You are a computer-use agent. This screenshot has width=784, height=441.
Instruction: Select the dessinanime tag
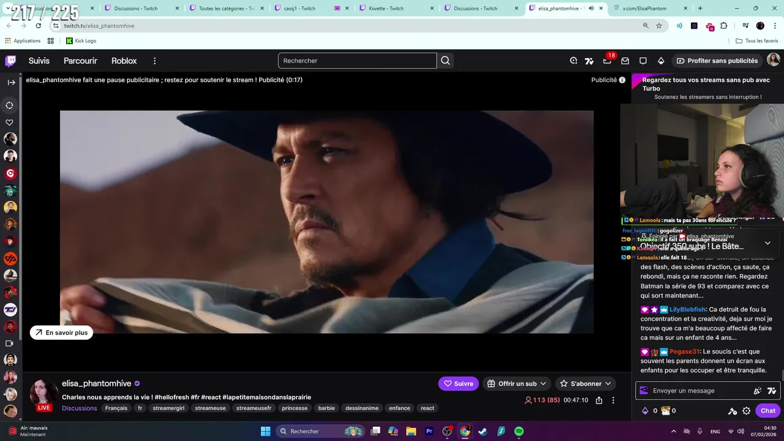[362, 408]
